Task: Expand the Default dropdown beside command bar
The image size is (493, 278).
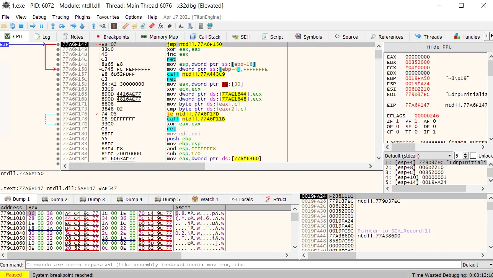Action: coord(476,265)
